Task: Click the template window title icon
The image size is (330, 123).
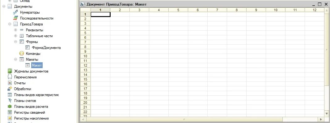Action: pyautogui.click(x=83, y=4)
